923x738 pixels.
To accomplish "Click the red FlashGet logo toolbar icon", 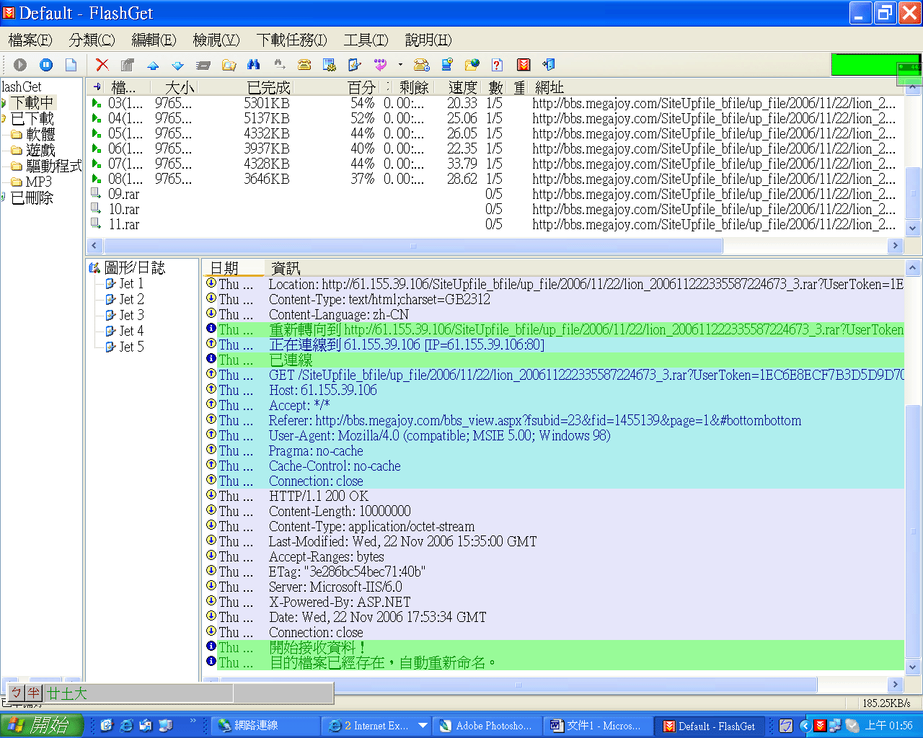I will (x=524, y=65).
